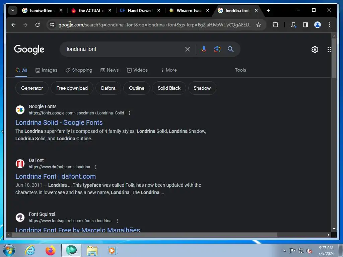This screenshot has height=257, width=343.
Task: Select the All results tab
Action: pos(21,70)
